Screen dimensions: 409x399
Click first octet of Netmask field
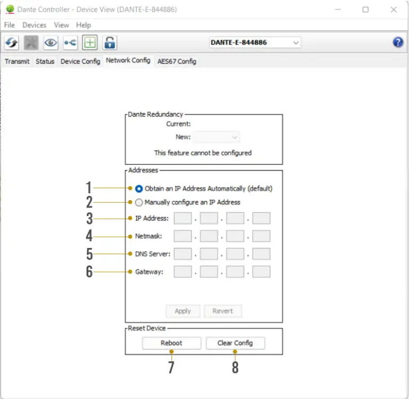coord(183,236)
